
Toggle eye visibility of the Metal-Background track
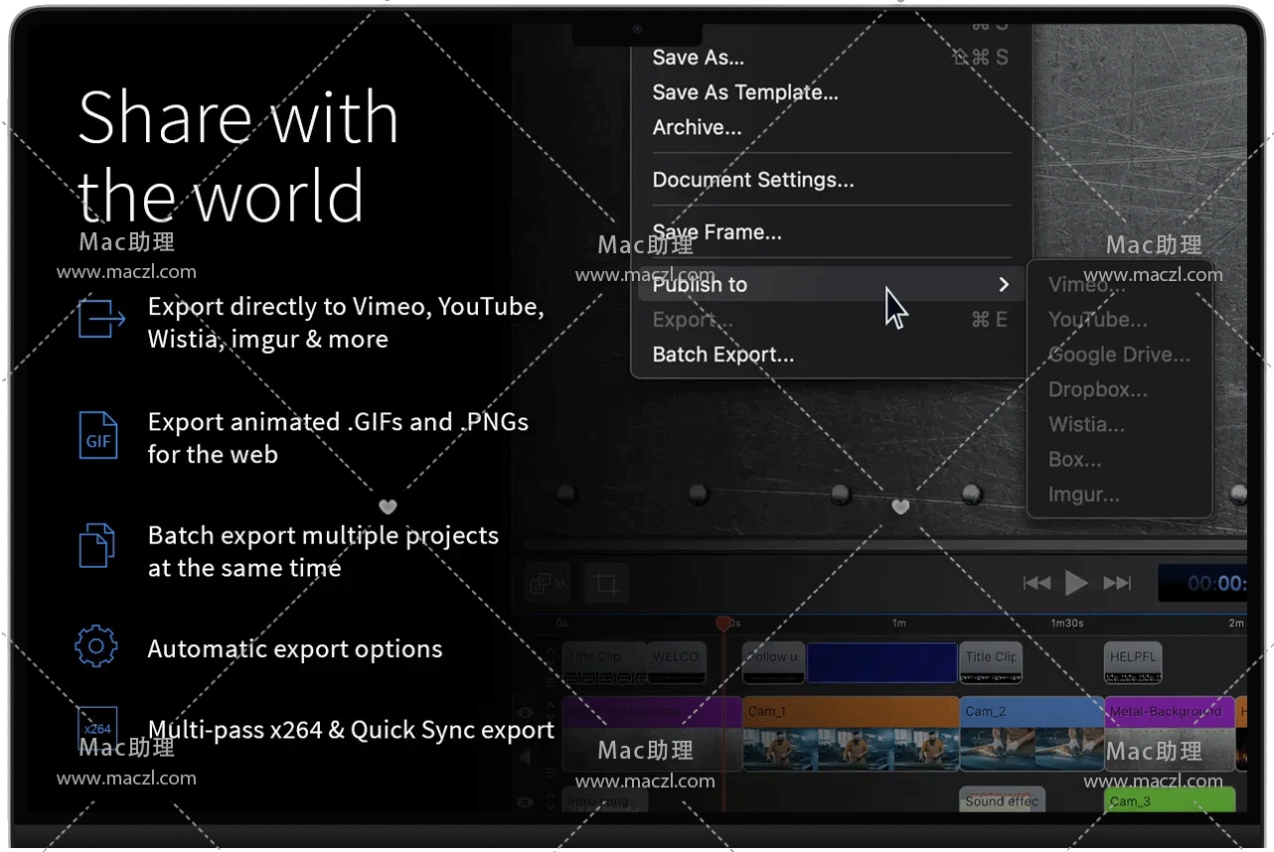[x=526, y=712]
